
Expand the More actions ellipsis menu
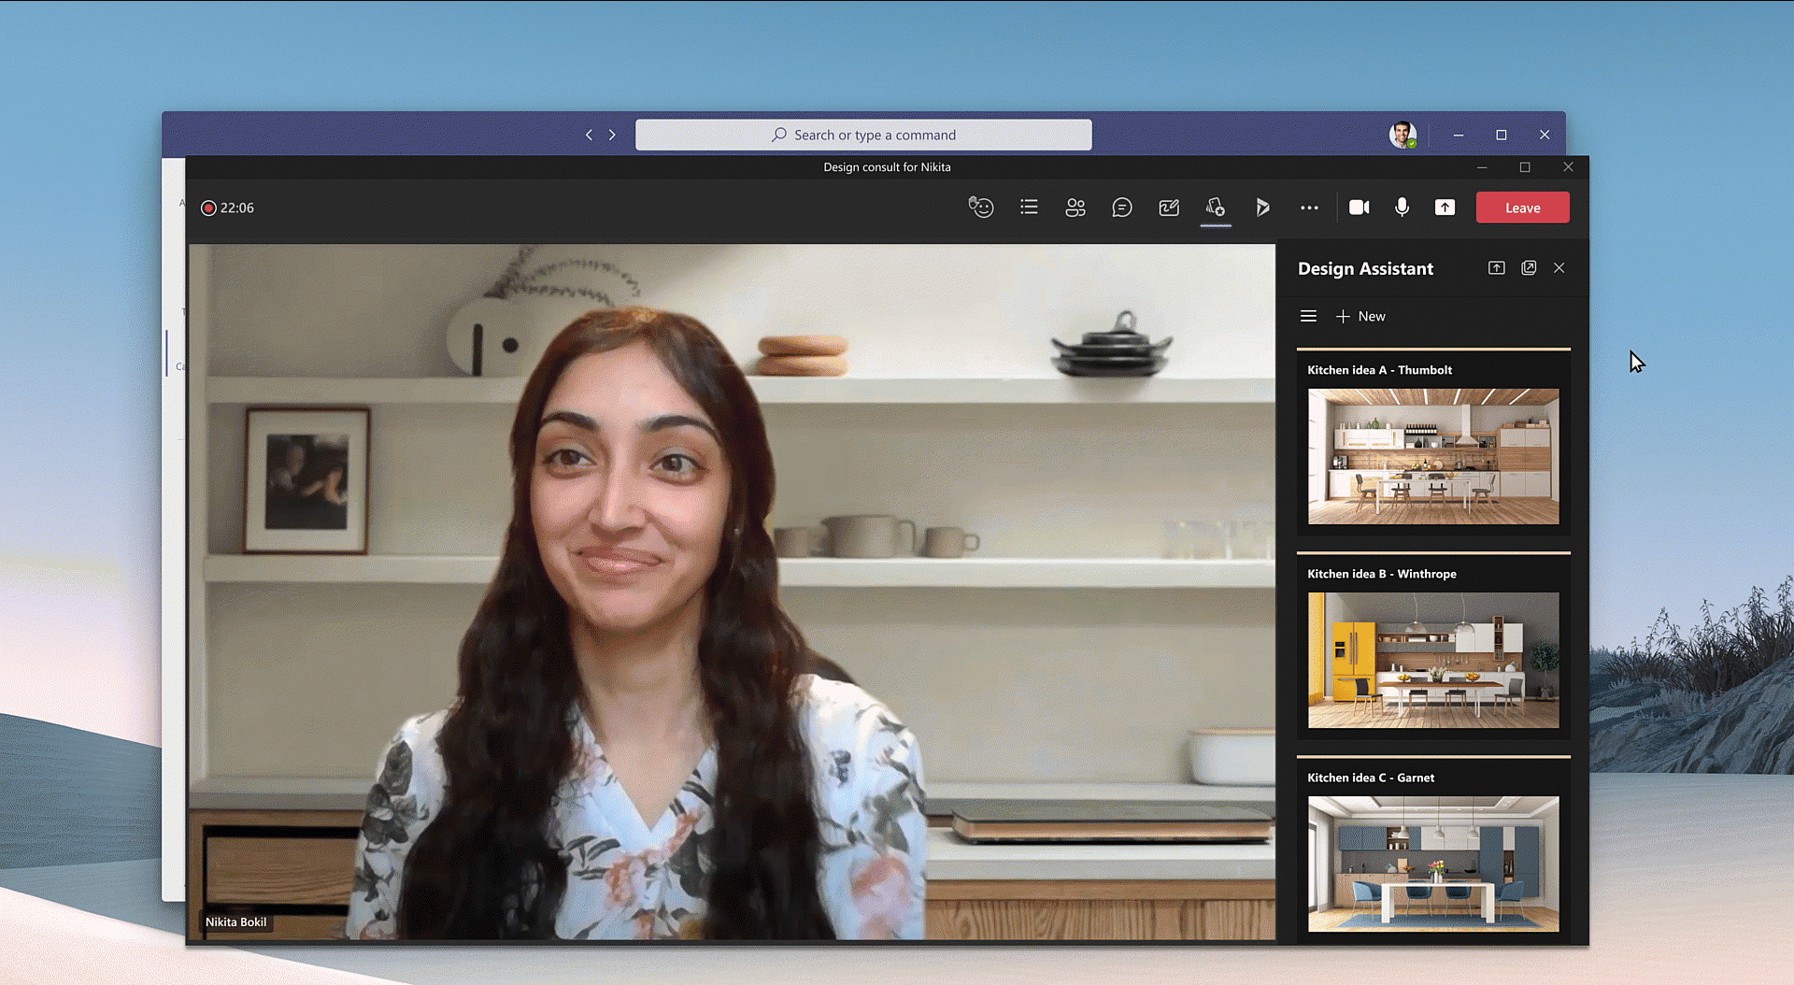pyautogui.click(x=1309, y=207)
